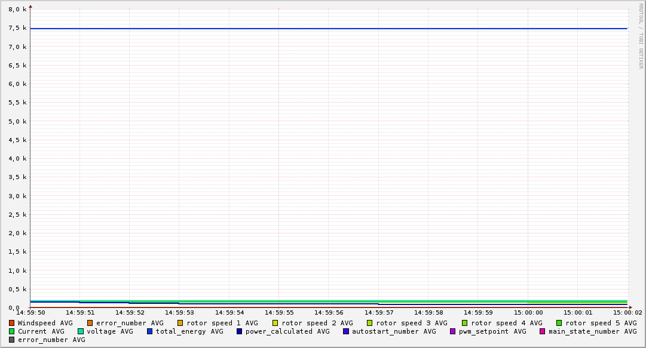Click the gray error_number AVG swatch
Viewport: 646px width, 348px height.
click(x=11, y=340)
